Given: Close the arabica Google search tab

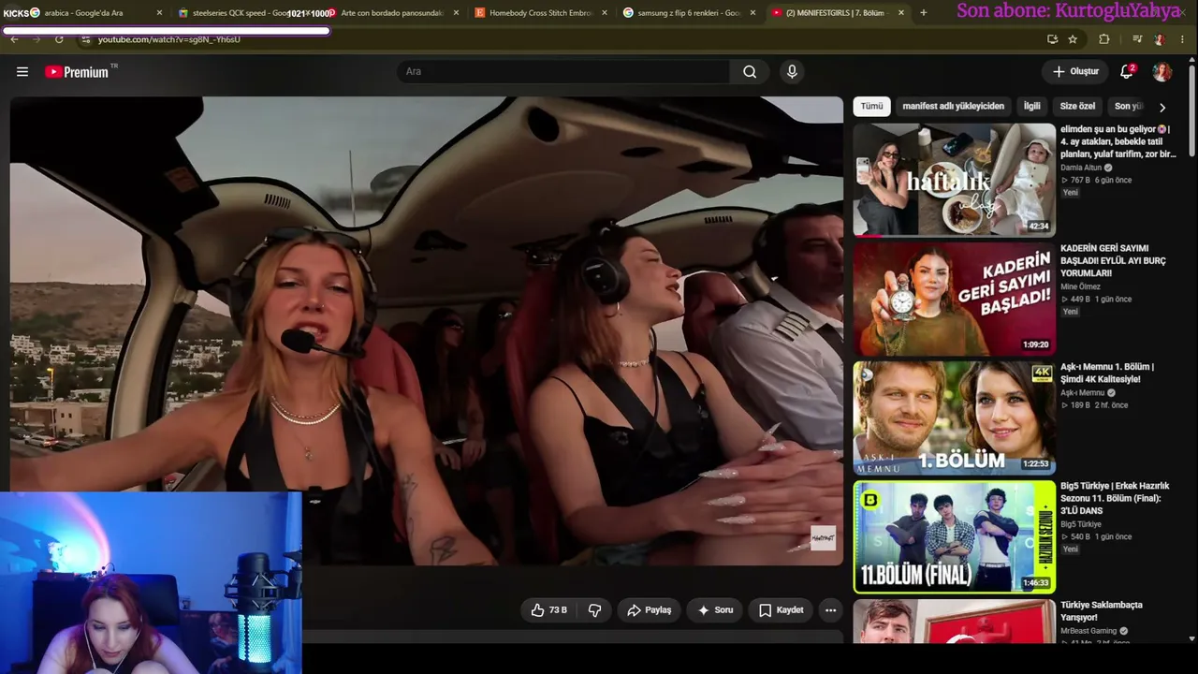Looking at the screenshot, I should [x=159, y=13].
